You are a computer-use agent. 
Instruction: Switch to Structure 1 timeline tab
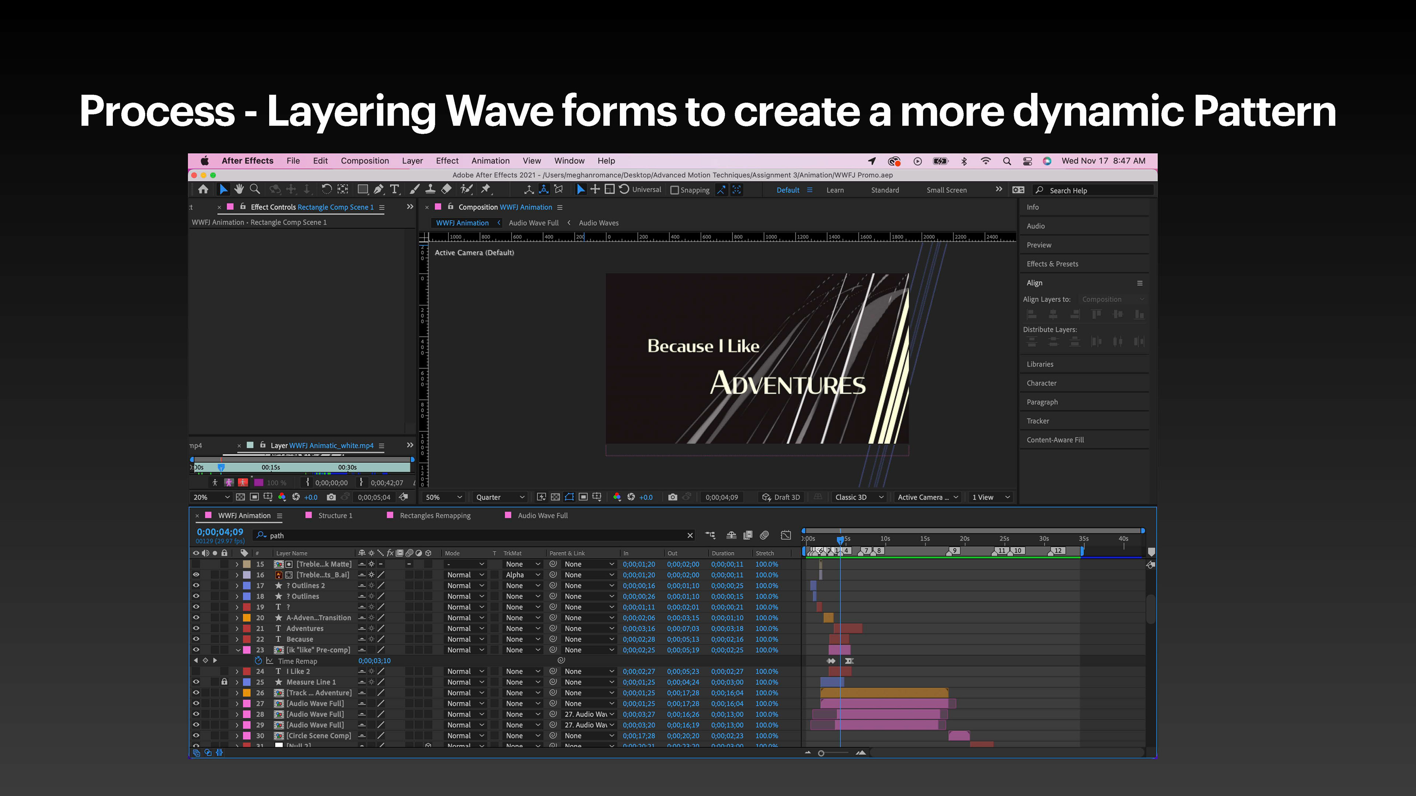335,515
